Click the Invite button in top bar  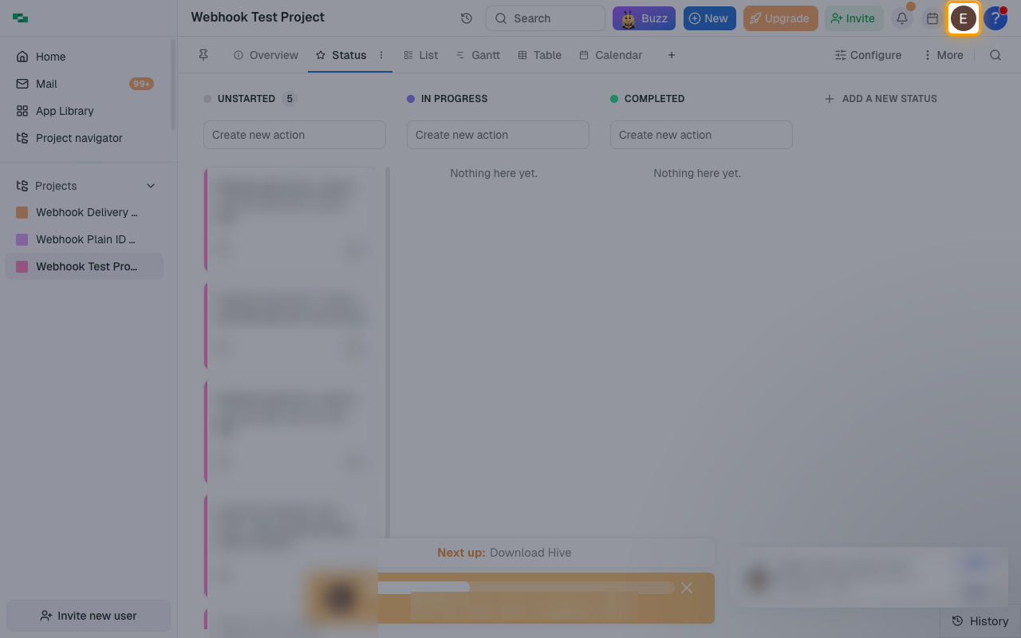[x=853, y=18]
